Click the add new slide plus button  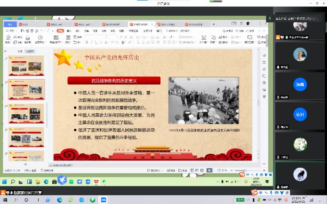tap(25, 164)
